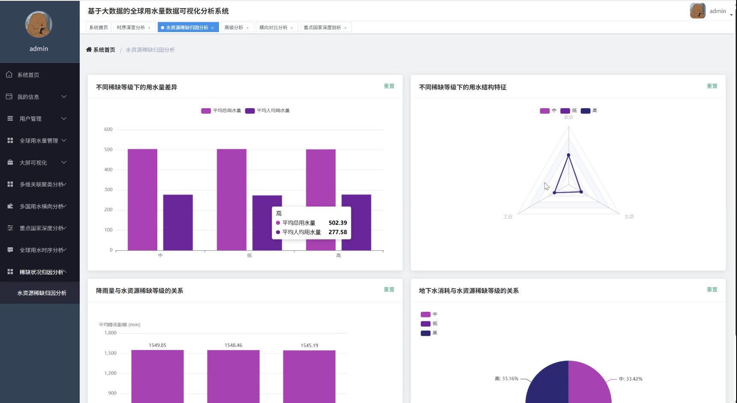737x403 pixels.
Task: Click the 中 category 平均总用水量 bar
Action: pyautogui.click(x=142, y=200)
